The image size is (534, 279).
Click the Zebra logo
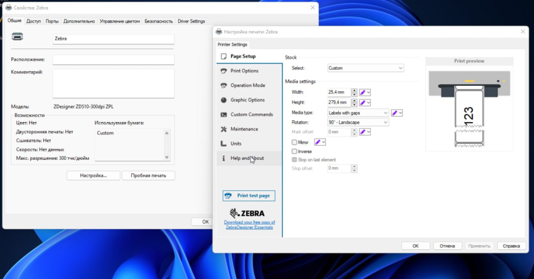pyautogui.click(x=247, y=213)
